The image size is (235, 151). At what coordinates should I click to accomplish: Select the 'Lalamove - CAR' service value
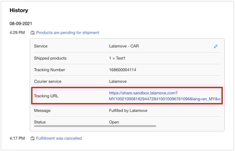pos(124,46)
